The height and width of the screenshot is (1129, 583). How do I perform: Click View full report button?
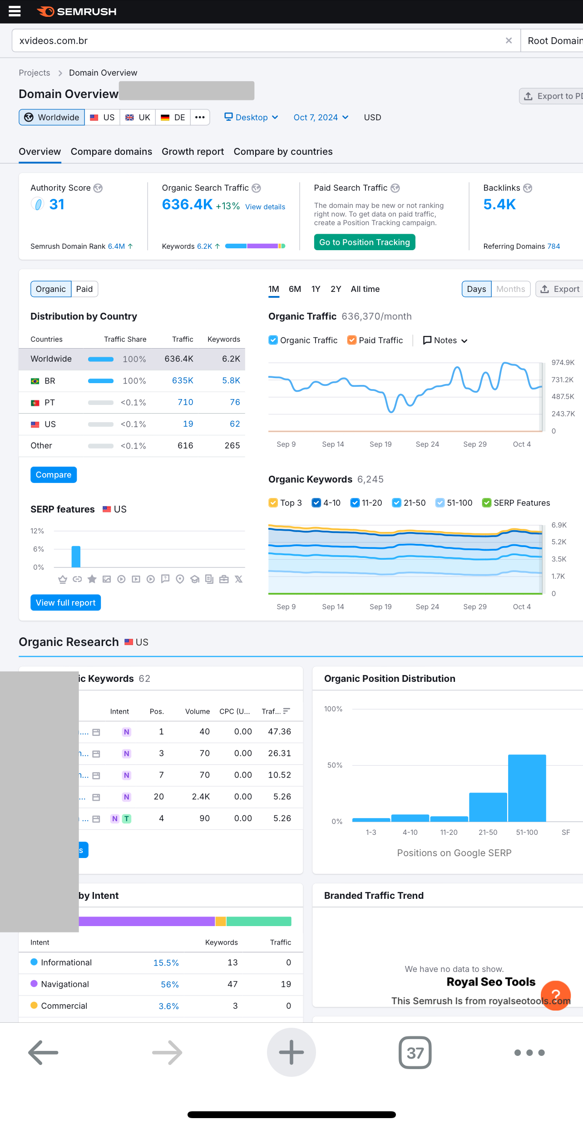pyautogui.click(x=66, y=603)
